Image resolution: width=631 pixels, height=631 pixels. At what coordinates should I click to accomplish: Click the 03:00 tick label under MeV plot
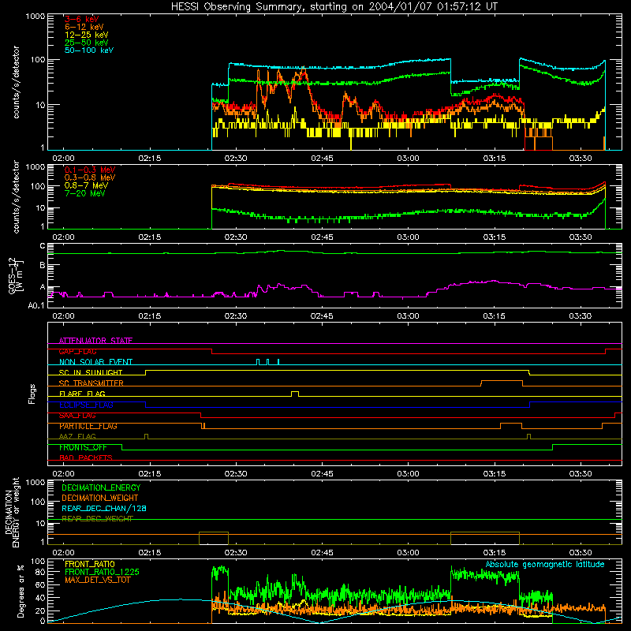point(408,237)
